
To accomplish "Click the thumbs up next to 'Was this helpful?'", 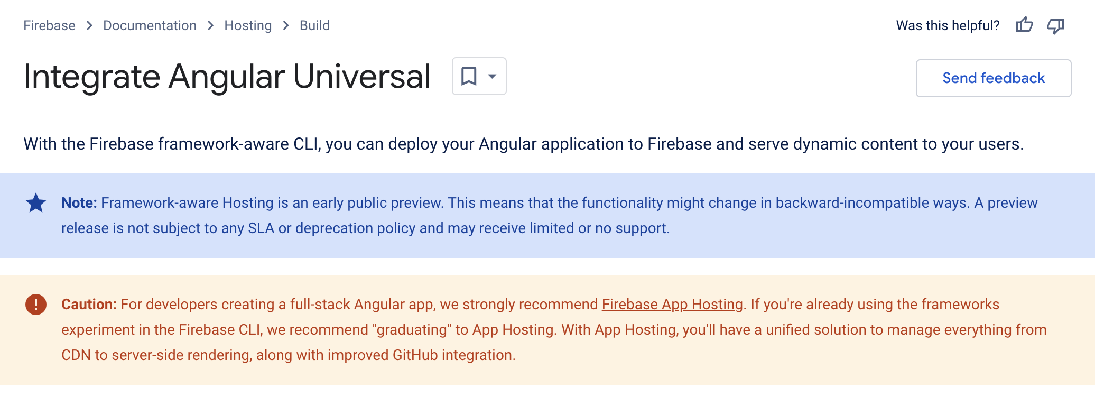I will [x=1024, y=25].
